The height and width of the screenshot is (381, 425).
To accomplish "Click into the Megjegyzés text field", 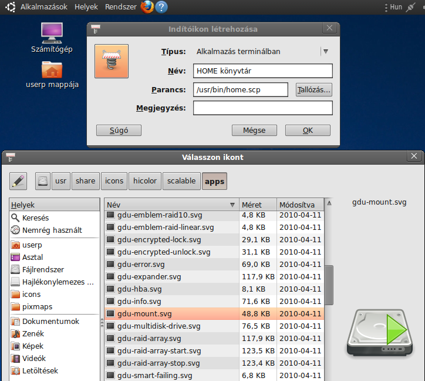I will (x=262, y=108).
